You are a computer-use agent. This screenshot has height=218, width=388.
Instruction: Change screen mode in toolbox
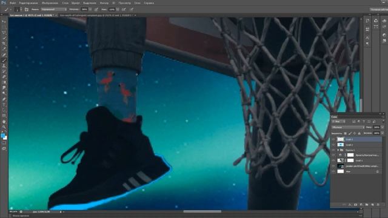[4, 148]
